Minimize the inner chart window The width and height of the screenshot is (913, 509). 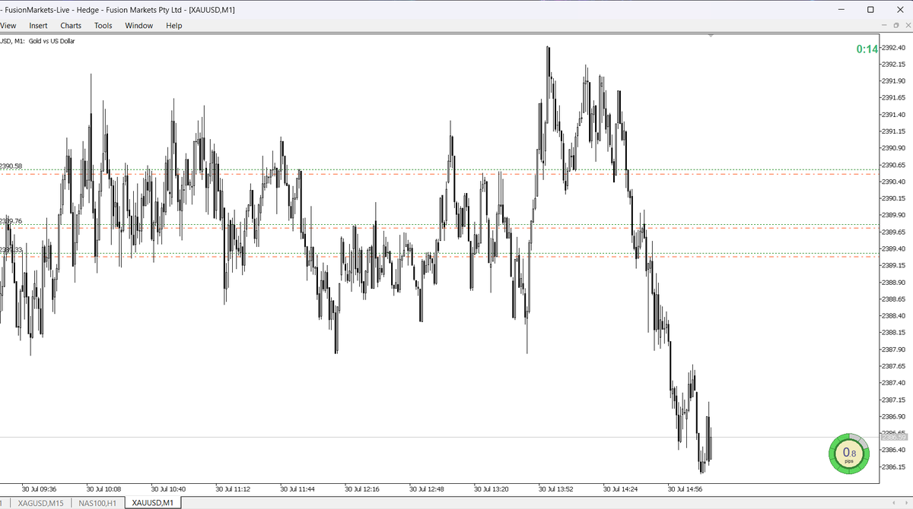coord(884,25)
